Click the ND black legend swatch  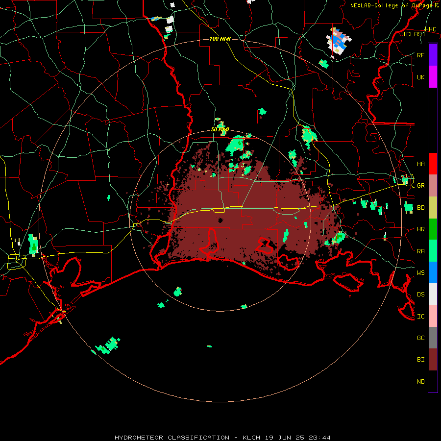(x=433, y=381)
